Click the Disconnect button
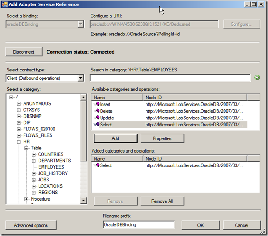The width and height of the screenshot is (268, 236). coord(24,52)
